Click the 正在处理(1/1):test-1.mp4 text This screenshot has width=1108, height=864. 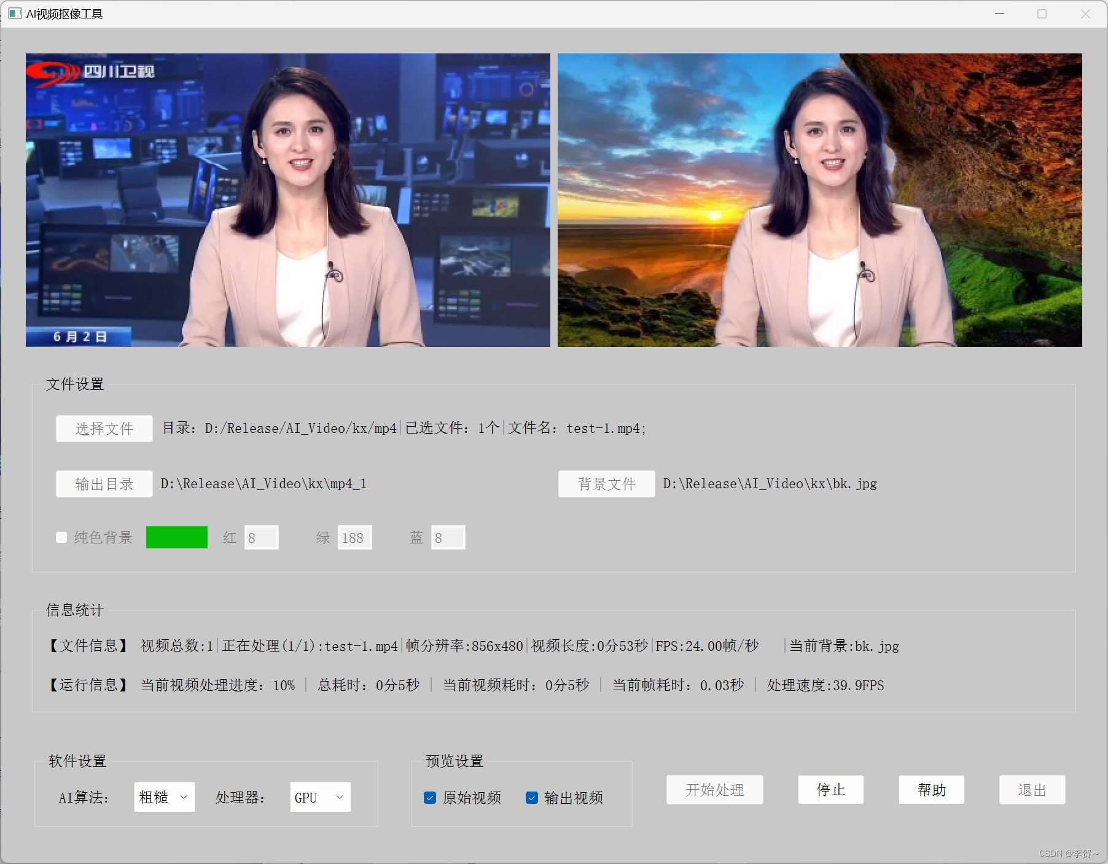coord(310,646)
